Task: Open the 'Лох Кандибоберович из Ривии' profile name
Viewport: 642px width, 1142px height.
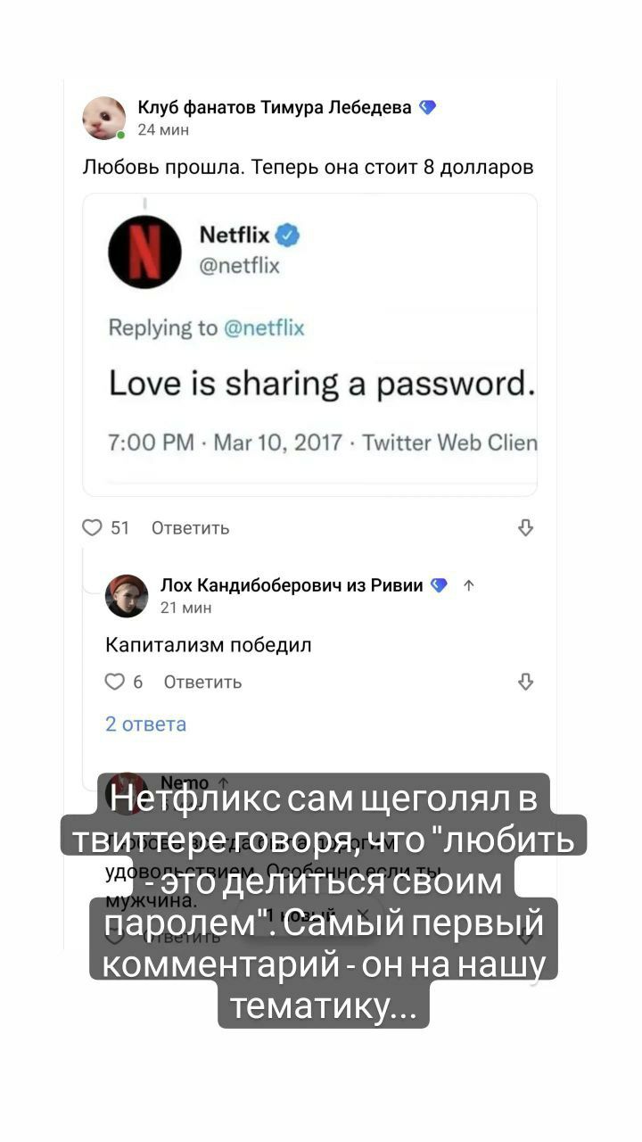Action: 292,585
